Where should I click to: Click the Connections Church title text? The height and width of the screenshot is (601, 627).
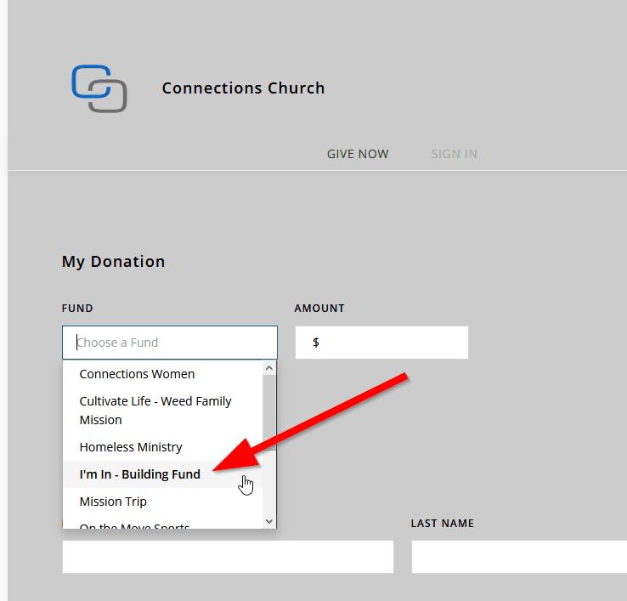243,88
